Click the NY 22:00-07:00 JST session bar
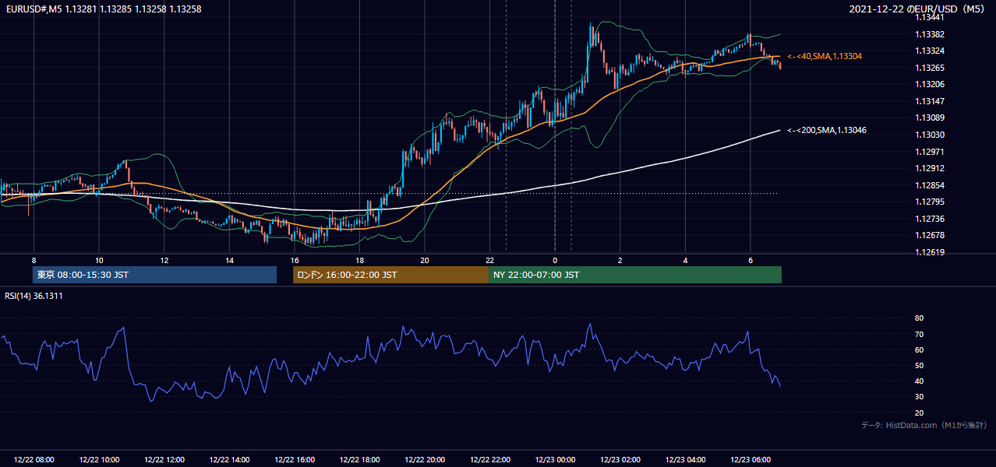The width and height of the screenshot is (996, 467). coord(635,275)
